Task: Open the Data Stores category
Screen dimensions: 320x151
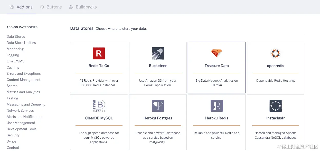Action: pyautogui.click(x=16, y=37)
